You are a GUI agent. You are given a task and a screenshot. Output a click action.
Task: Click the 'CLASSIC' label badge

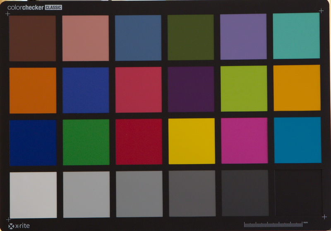53,7
